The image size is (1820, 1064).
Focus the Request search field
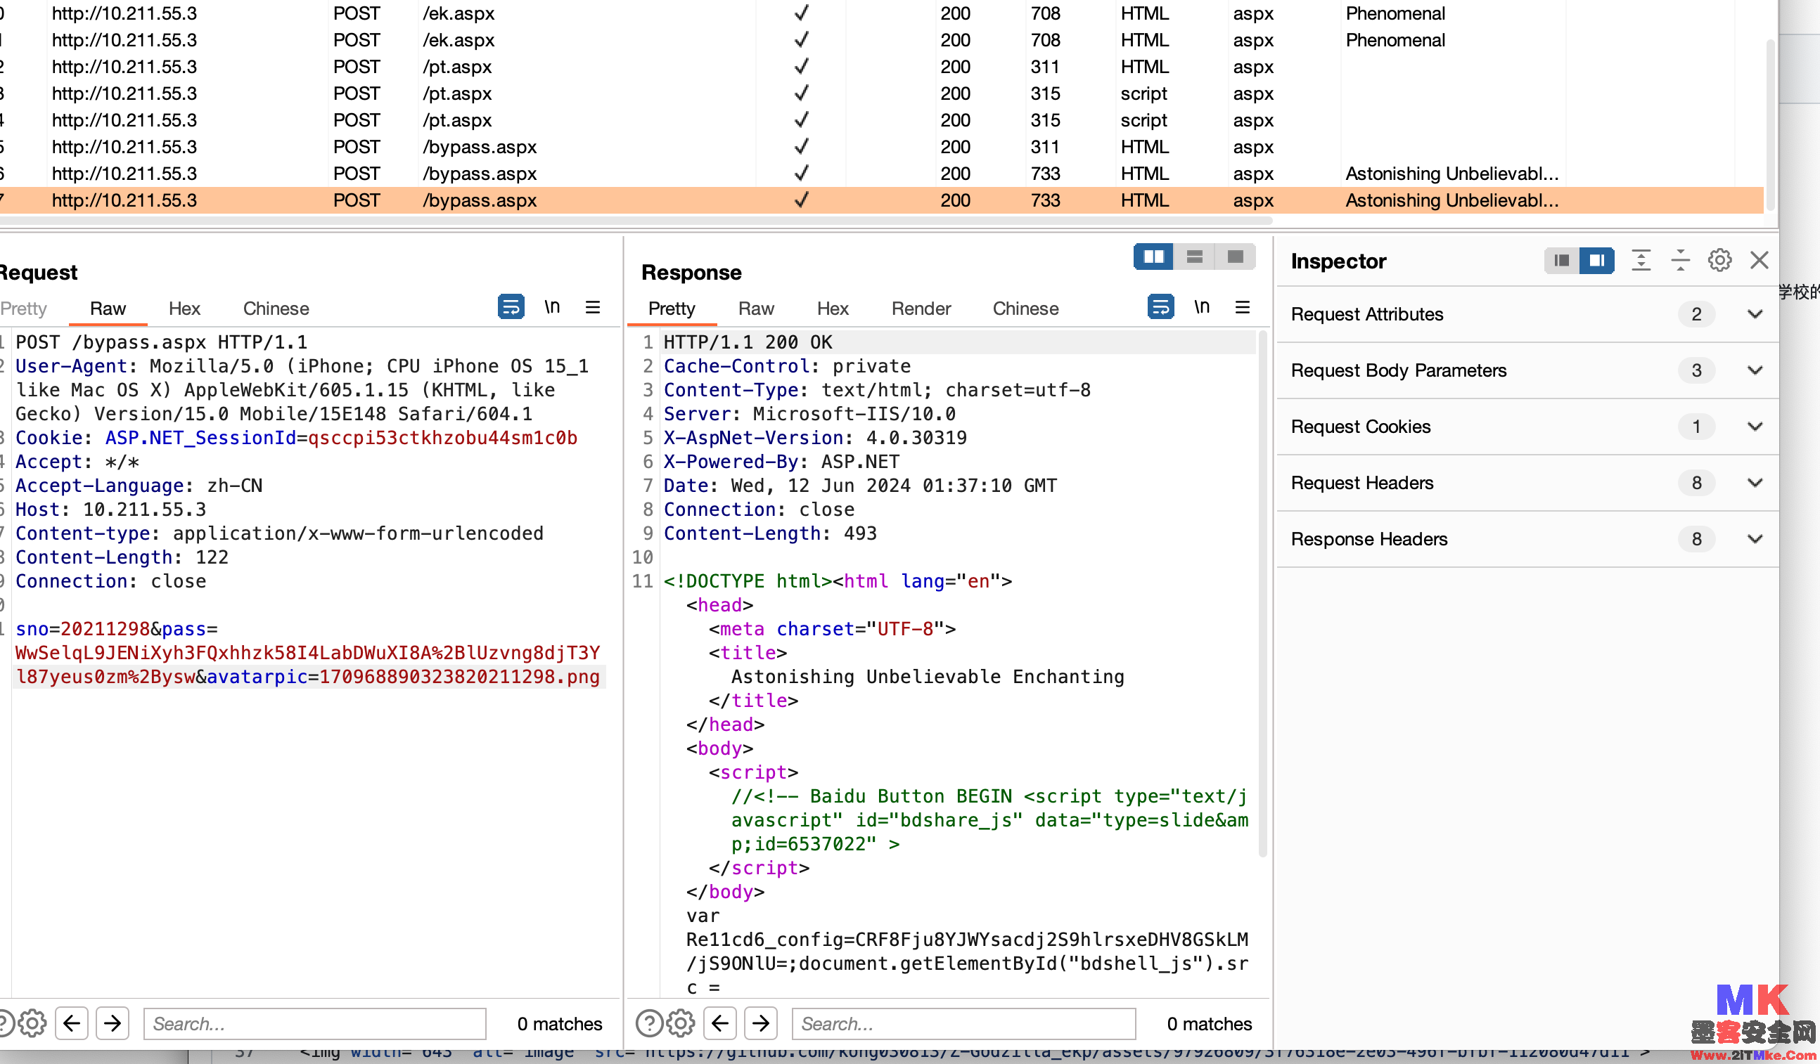315,1023
